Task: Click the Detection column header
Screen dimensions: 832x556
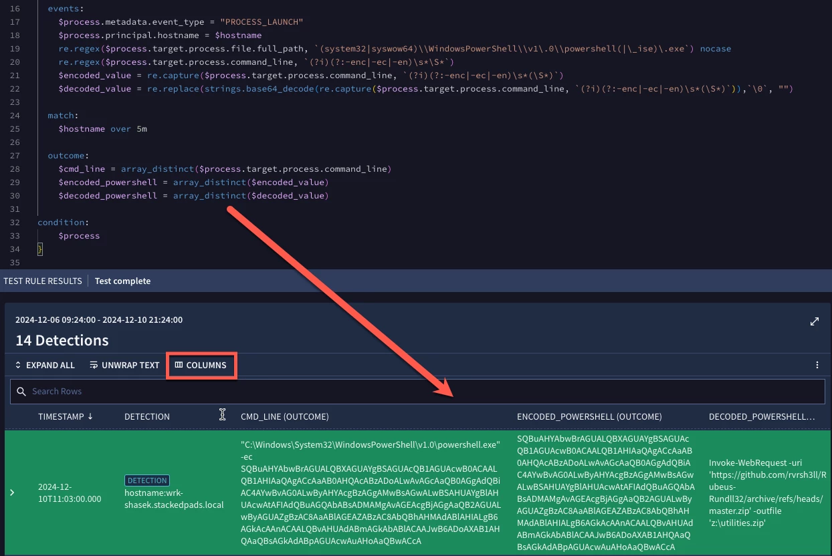Action: click(x=147, y=416)
